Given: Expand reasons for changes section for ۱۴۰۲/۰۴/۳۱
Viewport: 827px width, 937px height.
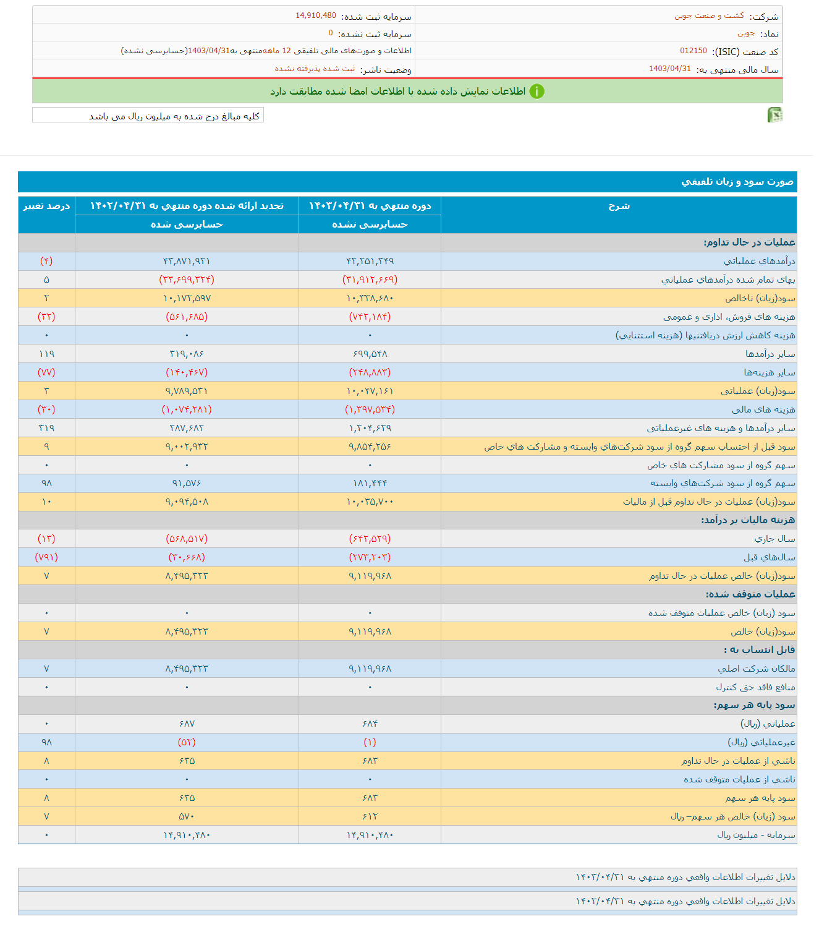Looking at the screenshot, I should pyautogui.click(x=685, y=901).
